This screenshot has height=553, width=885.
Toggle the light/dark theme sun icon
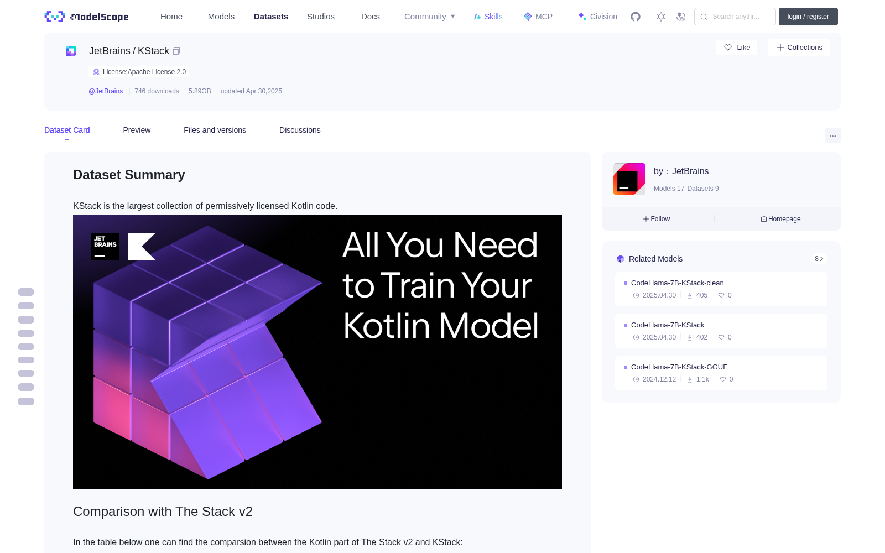click(x=661, y=17)
